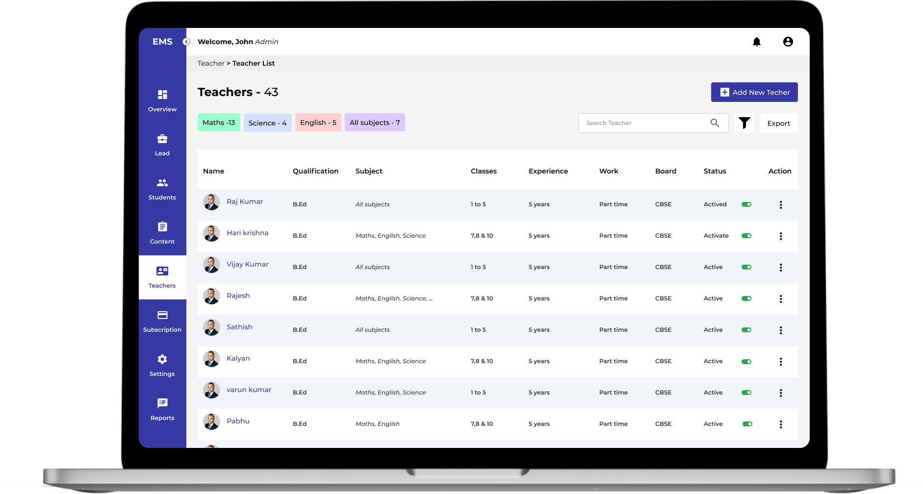The height and width of the screenshot is (494, 923).
Task: Click the 'Actived' status text for Raj Kumar
Action: point(715,204)
